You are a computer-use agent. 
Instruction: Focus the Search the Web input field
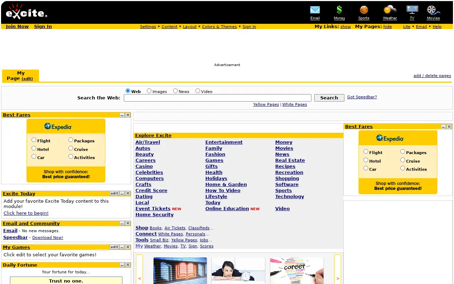click(x=217, y=98)
